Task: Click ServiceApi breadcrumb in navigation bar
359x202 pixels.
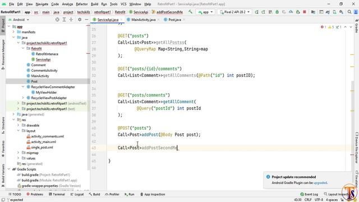Action: pyautogui.click(x=139, y=12)
